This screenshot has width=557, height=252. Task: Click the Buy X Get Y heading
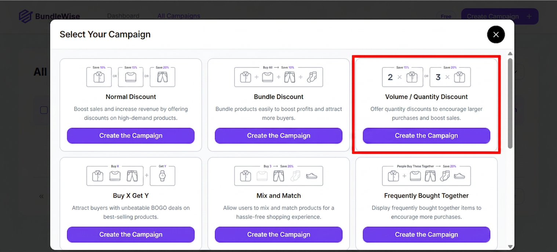[131, 196]
